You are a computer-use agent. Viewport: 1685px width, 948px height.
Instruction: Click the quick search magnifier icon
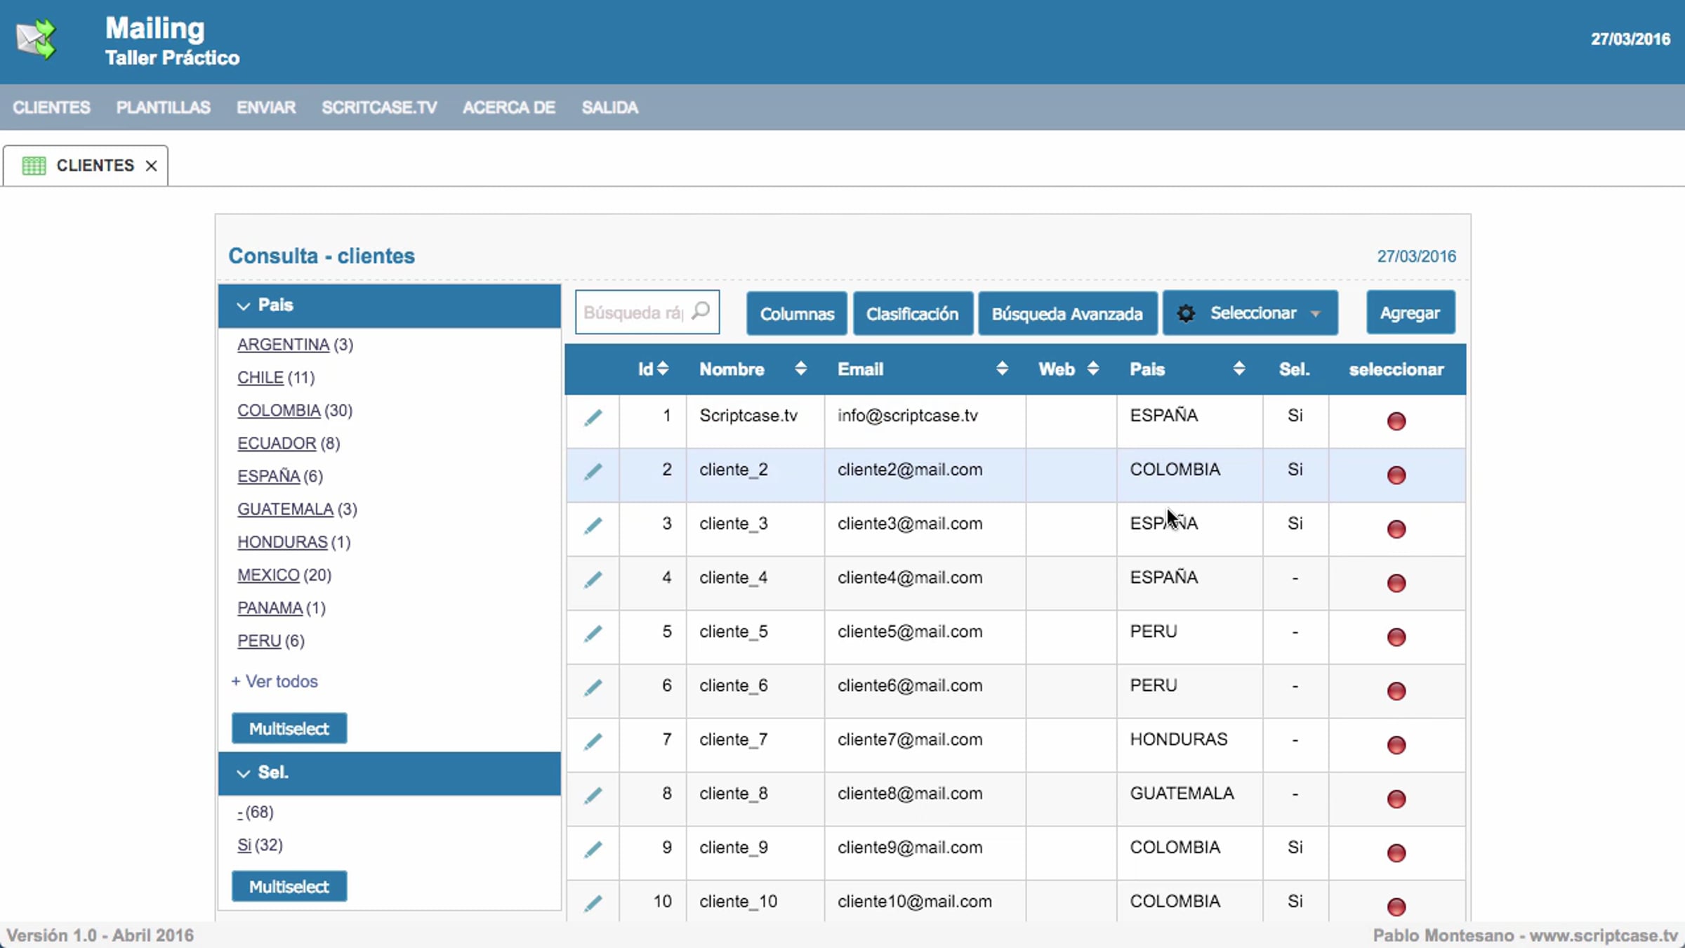[701, 311]
